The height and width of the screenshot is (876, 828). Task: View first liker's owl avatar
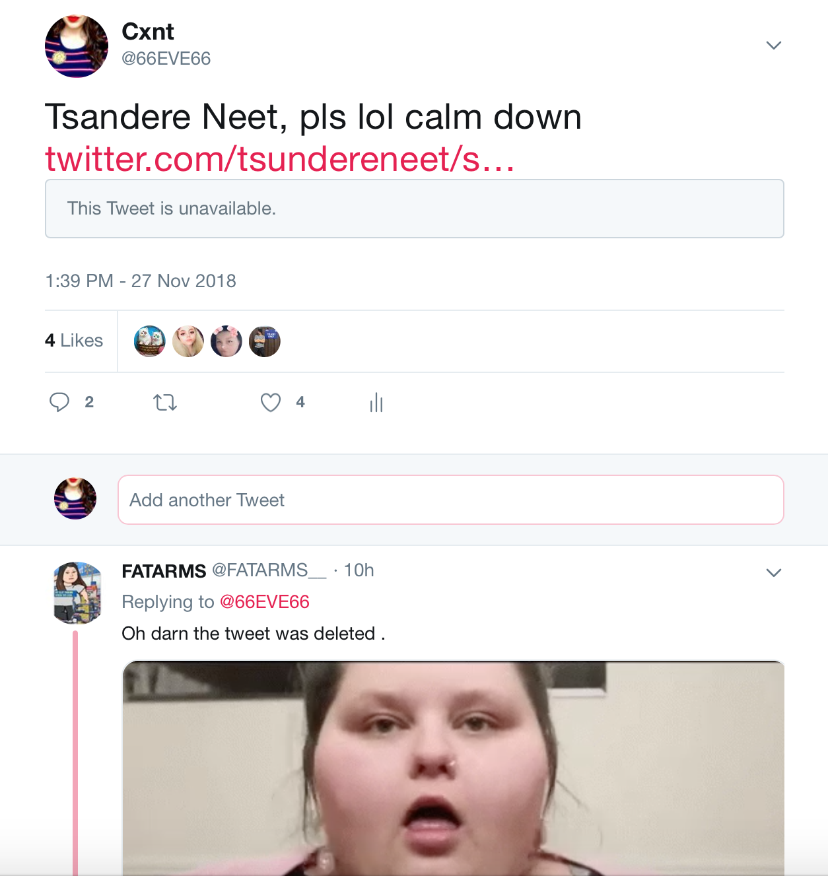(x=150, y=341)
